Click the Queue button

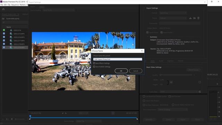point(169,119)
